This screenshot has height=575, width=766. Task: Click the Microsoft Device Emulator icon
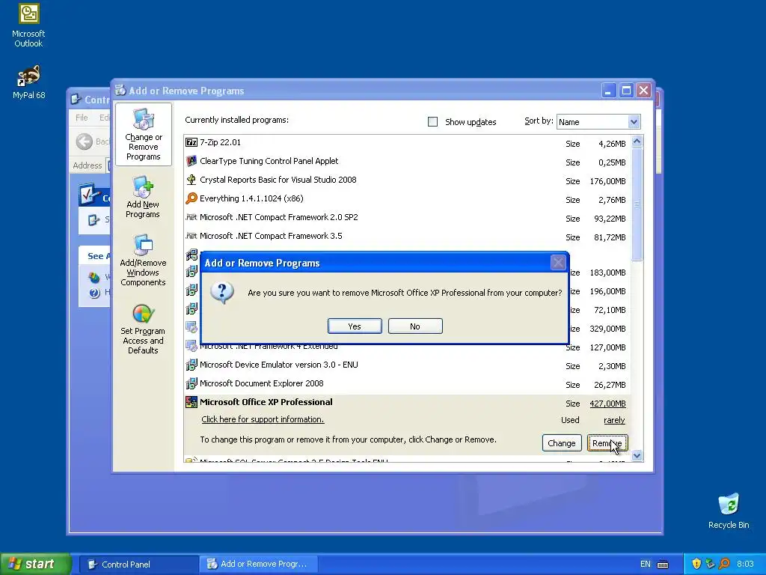coord(191,365)
